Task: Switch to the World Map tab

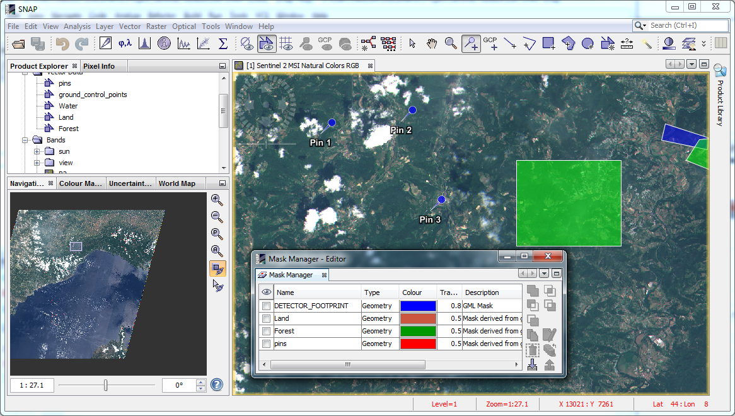Action: pos(177,184)
